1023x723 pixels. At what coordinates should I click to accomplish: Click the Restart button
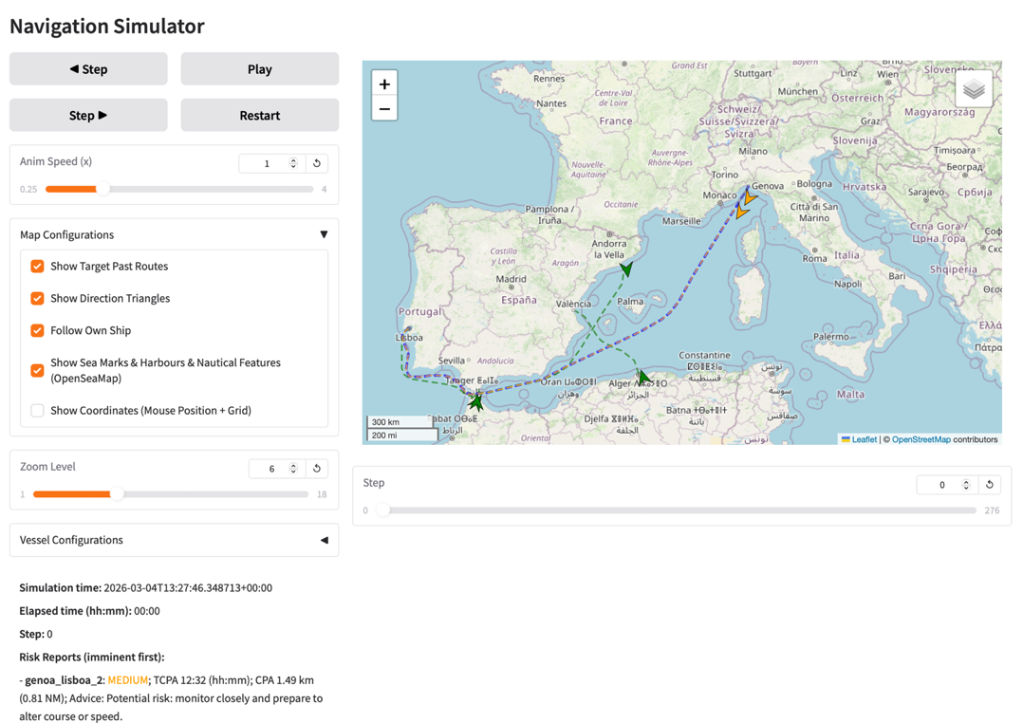point(260,115)
